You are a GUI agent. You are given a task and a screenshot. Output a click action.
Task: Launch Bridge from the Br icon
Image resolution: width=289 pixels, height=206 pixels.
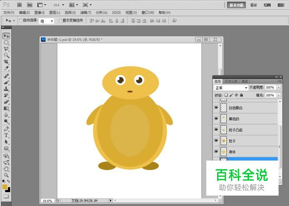(x=20, y=5)
